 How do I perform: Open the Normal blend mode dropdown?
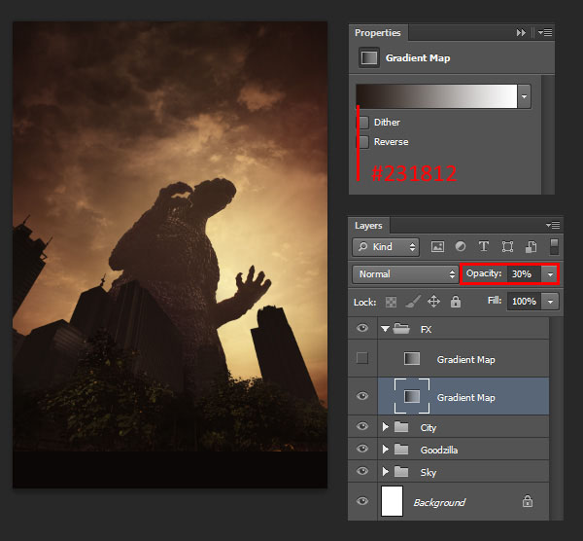point(405,274)
